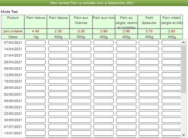188x138 pixels.
Task: Click Pain Nature 1kg field for 07/07/2021
Action: click(35, 127)
